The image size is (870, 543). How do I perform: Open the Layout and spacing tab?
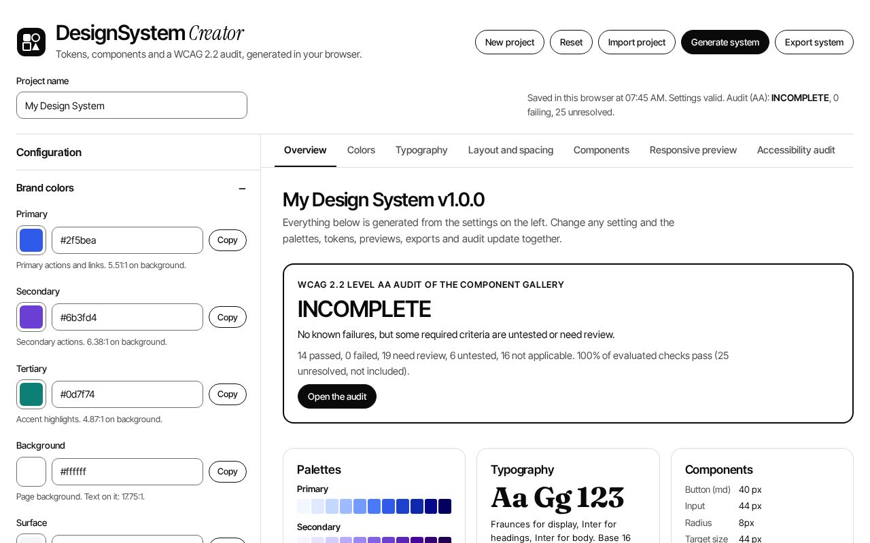(510, 150)
